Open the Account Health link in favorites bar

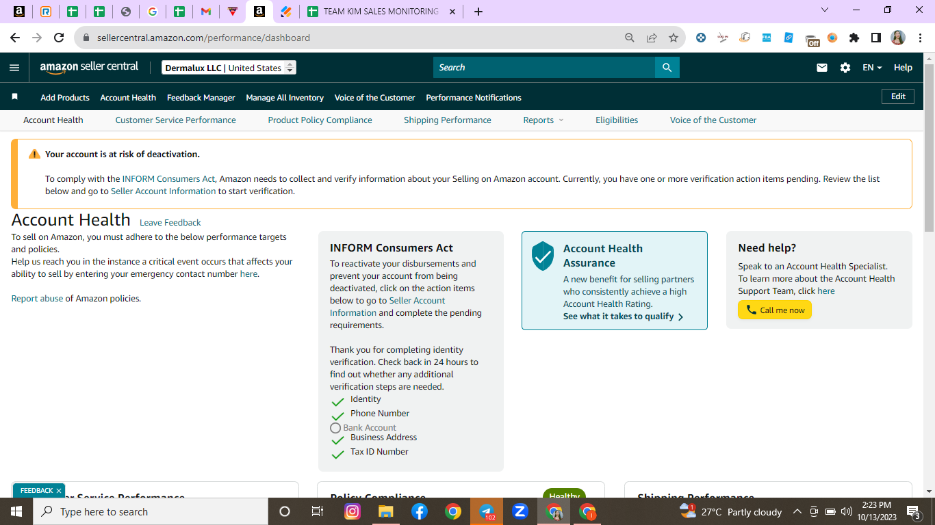click(128, 98)
